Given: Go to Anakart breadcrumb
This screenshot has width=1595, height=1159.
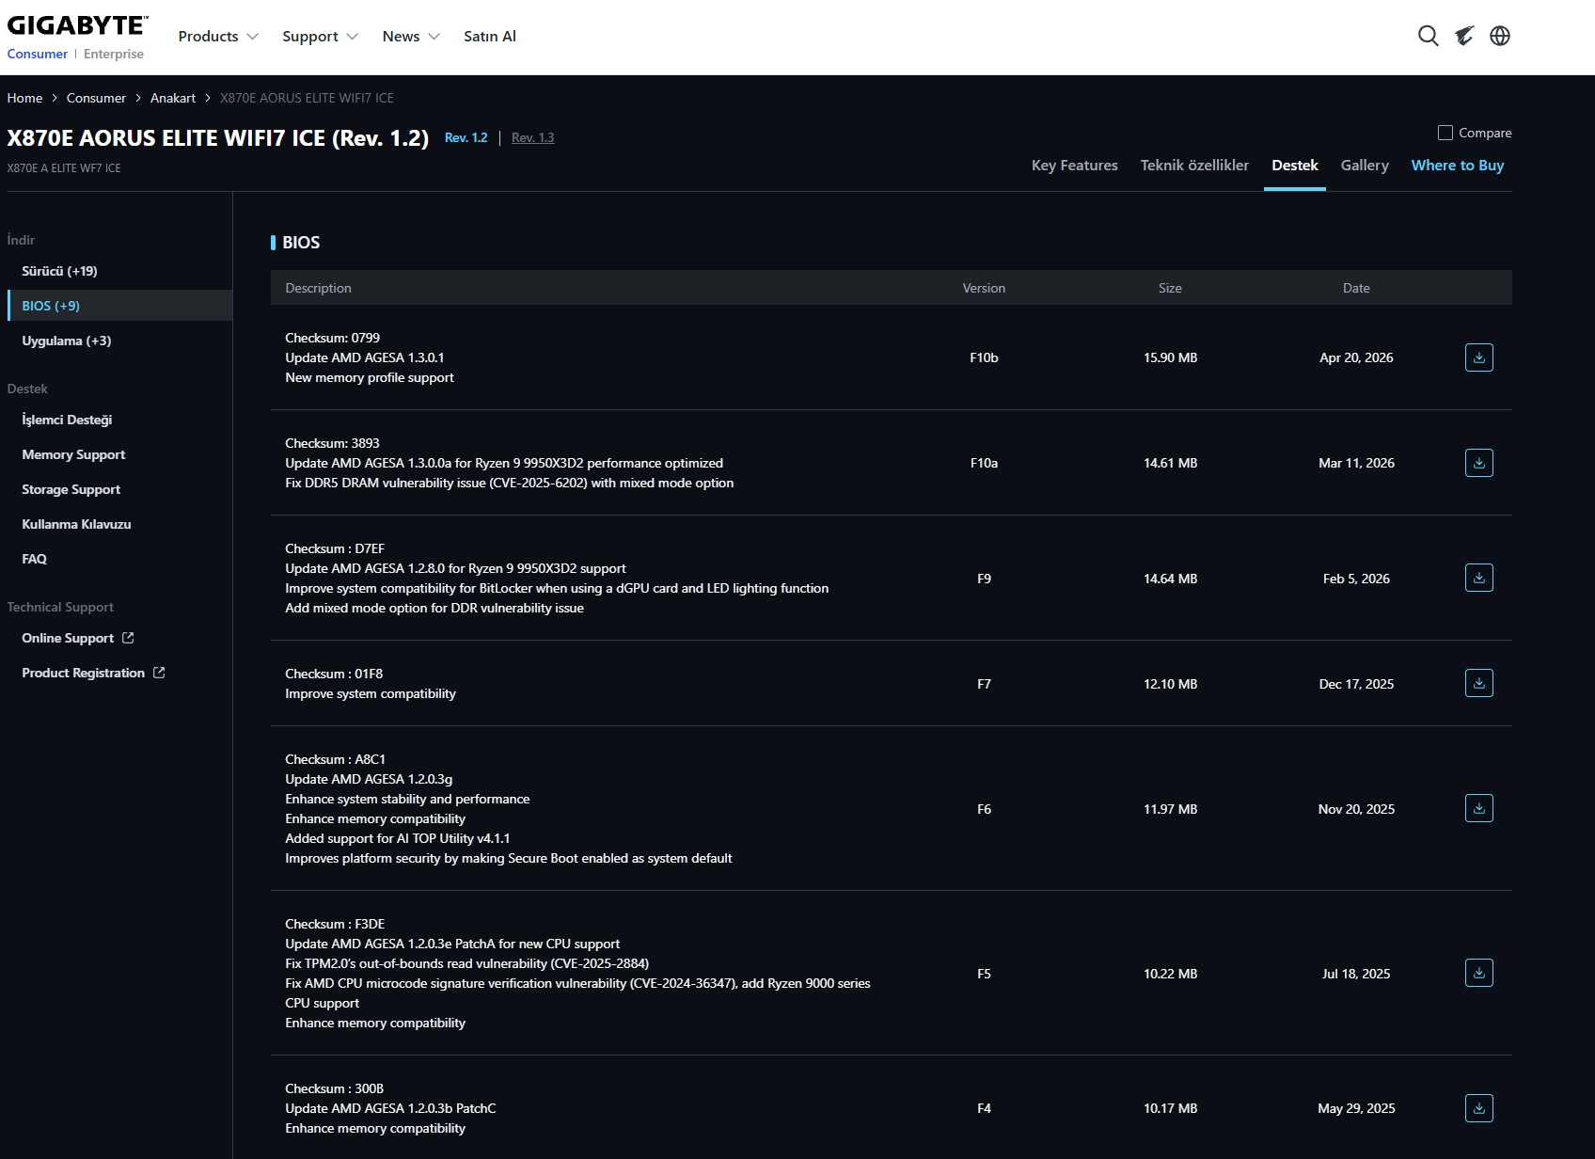Looking at the screenshot, I should [173, 98].
